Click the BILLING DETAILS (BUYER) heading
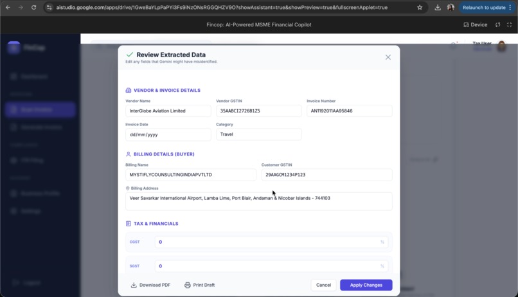The image size is (518, 297). pos(164,154)
